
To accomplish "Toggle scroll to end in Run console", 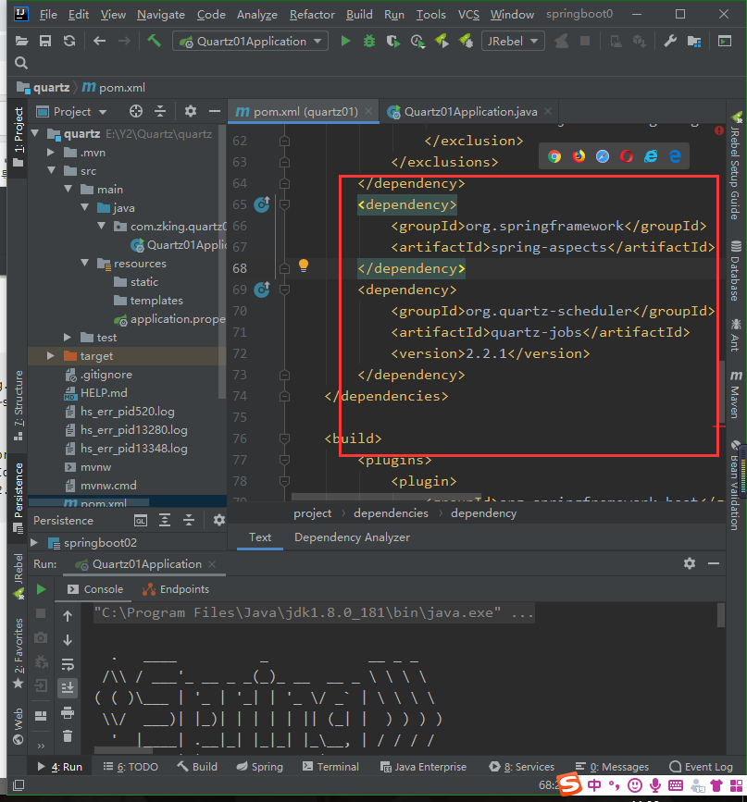I will (x=68, y=687).
